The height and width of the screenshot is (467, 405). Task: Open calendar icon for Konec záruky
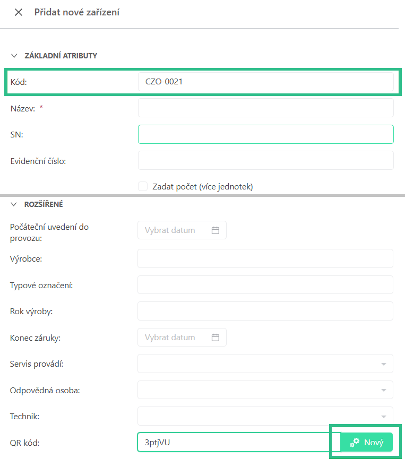tap(216, 338)
